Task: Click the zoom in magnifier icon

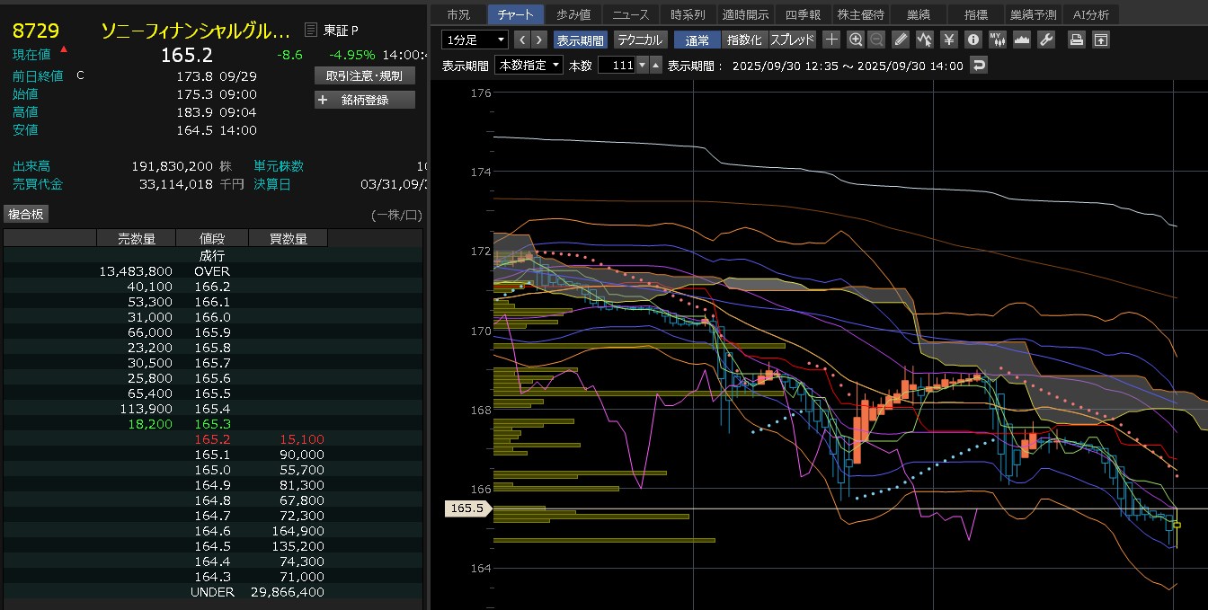Action: (856, 40)
